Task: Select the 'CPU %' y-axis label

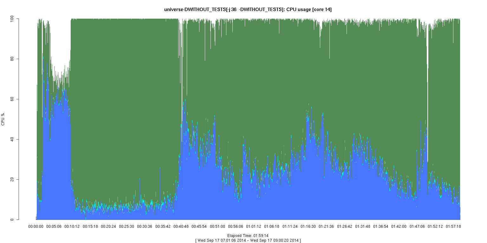Action: coord(3,119)
